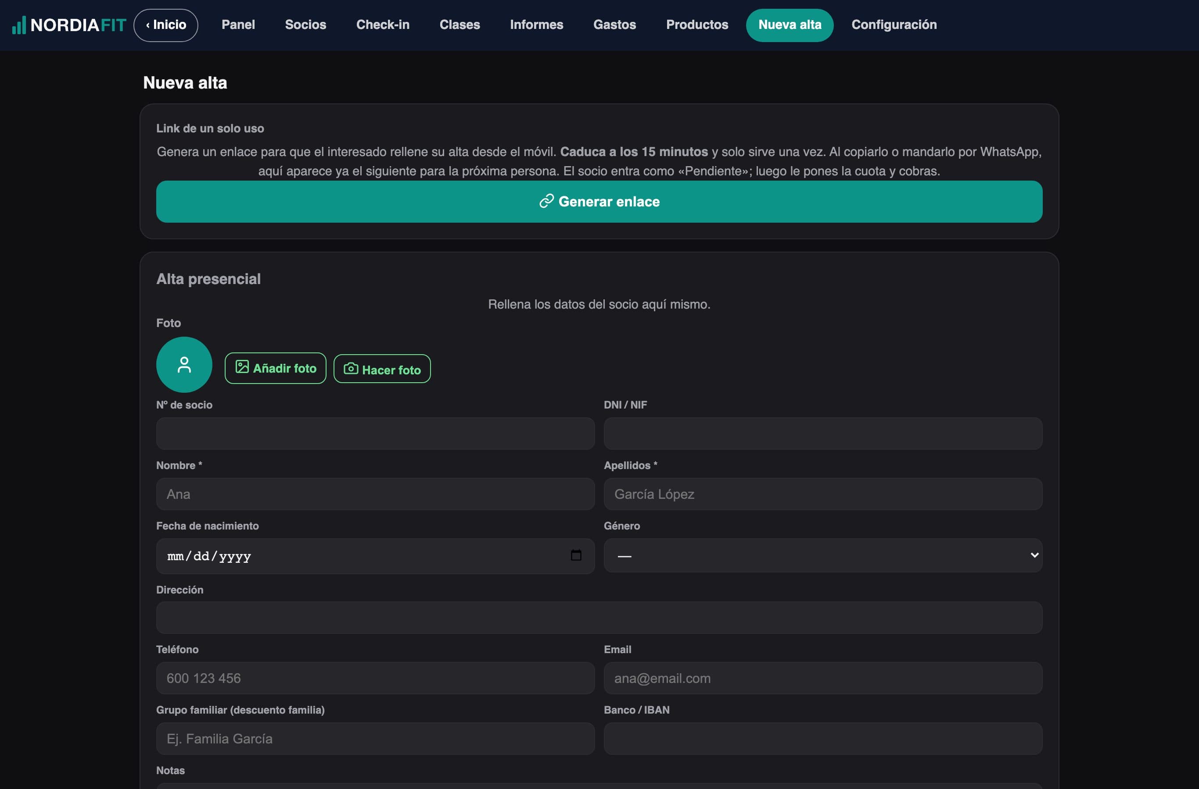This screenshot has width=1199, height=789.
Task: Switch to the Gastos tab
Action: click(614, 25)
